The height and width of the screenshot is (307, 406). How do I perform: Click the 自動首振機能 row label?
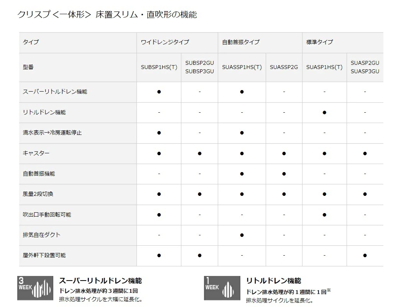[x=39, y=174]
